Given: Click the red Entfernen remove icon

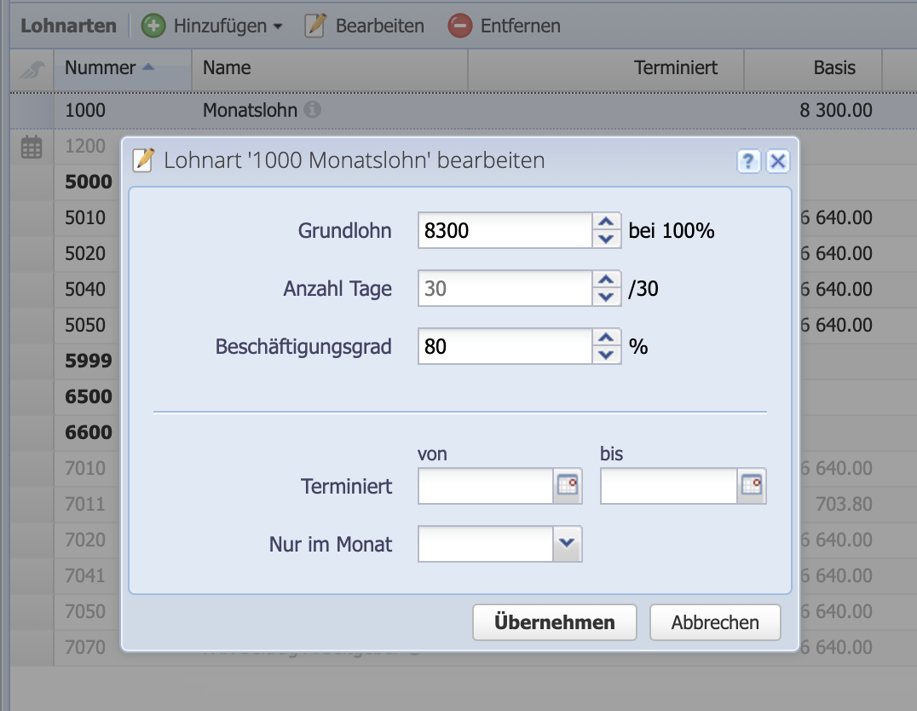Looking at the screenshot, I should click(x=459, y=26).
